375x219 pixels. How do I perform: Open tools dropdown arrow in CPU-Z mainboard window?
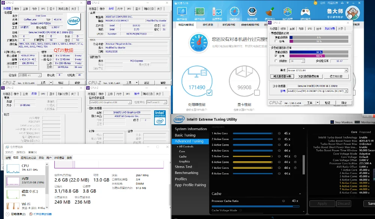[x=136, y=83]
